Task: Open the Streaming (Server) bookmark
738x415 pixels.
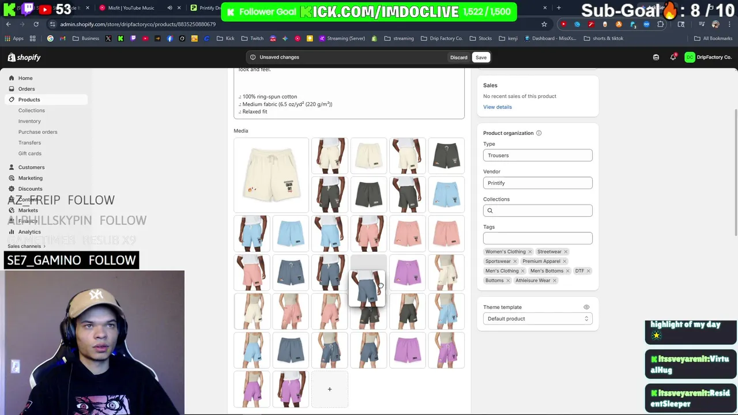Action: click(341, 39)
